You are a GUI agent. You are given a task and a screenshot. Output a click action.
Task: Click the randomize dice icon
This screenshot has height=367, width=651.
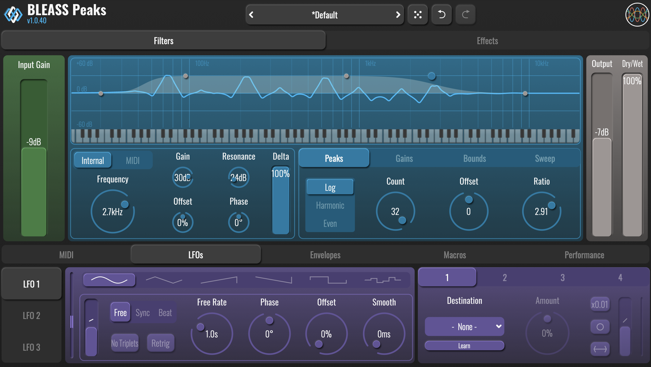(418, 15)
